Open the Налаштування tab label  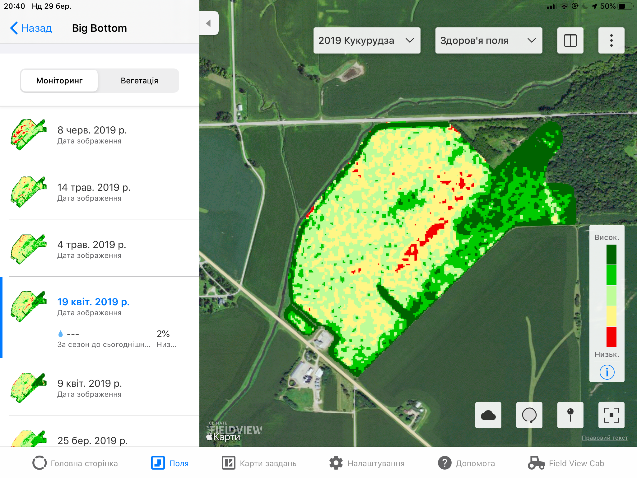pyautogui.click(x=376, y=463)
